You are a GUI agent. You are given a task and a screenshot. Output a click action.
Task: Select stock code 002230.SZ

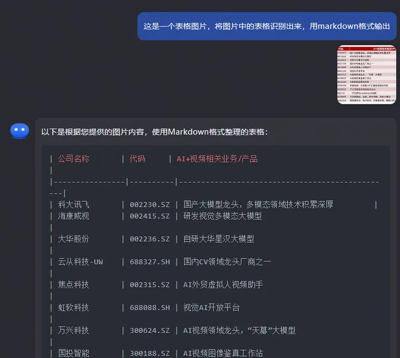pos(149,205)
